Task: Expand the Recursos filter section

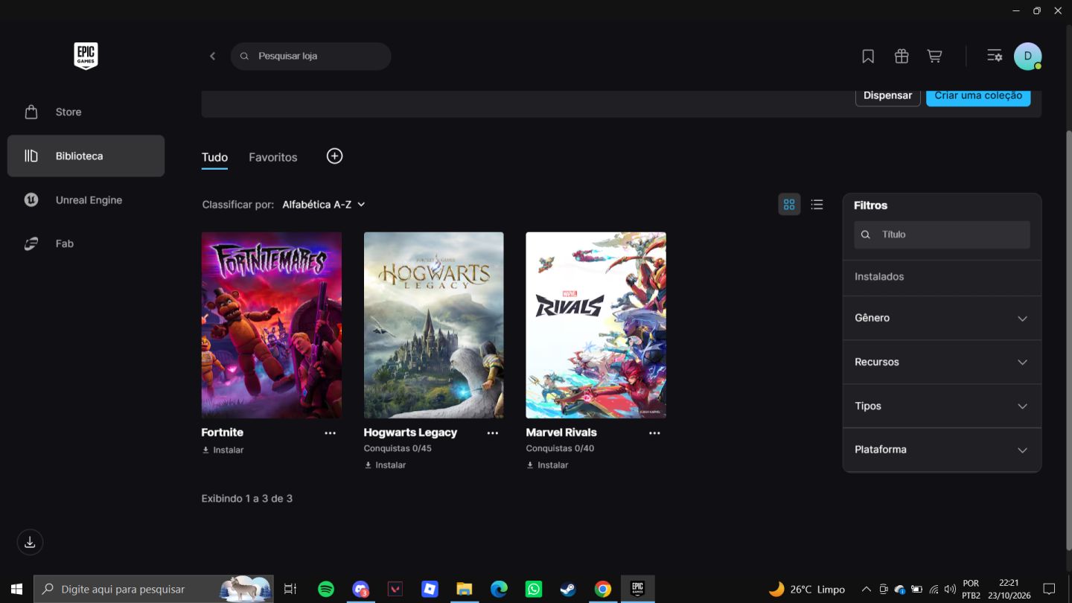Action: pos(942,362)
